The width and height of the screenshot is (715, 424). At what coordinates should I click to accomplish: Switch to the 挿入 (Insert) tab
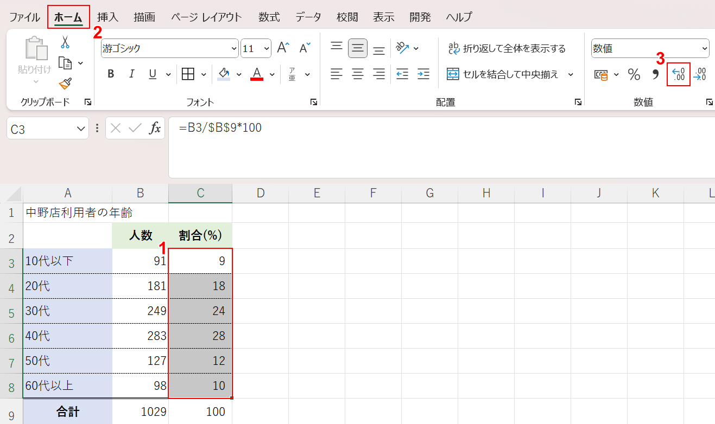107,17
